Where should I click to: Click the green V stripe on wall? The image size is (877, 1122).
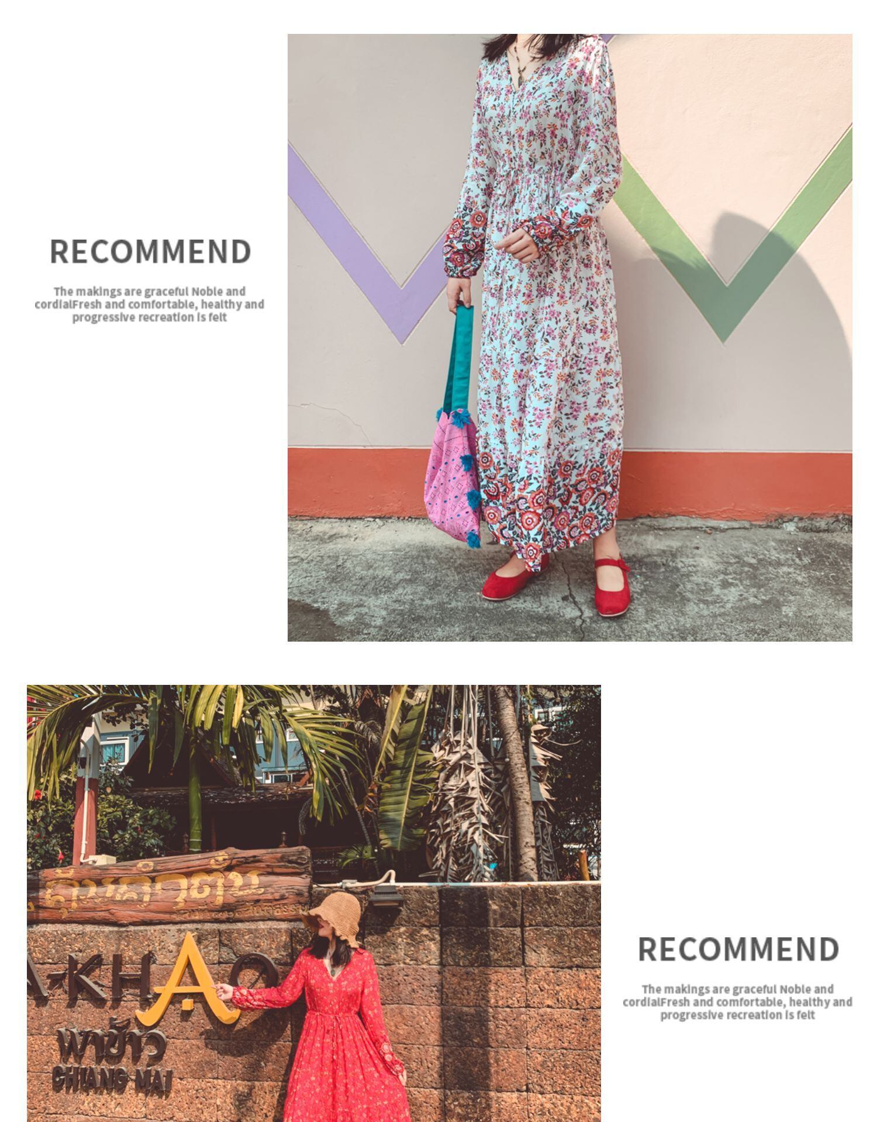pos(731,245)
